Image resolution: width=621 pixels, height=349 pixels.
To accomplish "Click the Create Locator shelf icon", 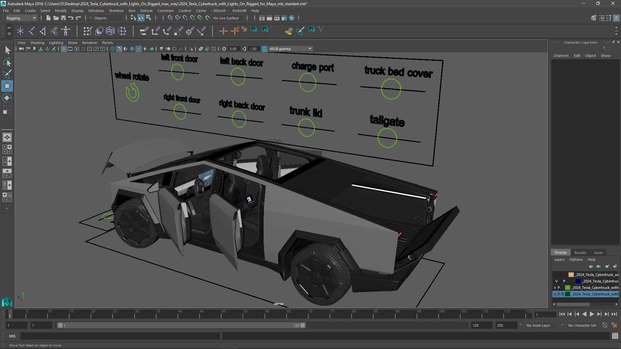I will [20, 31].
